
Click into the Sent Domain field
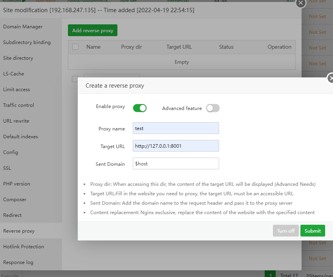[x=176, y=164]
